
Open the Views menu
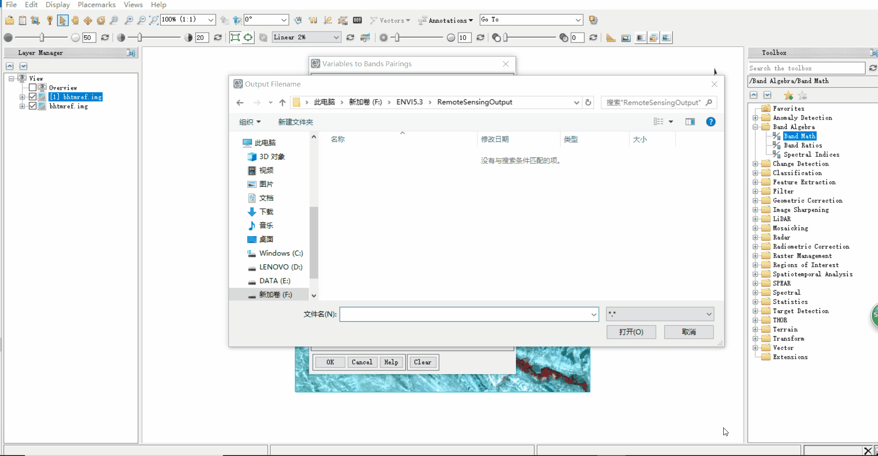pos(133,5)
